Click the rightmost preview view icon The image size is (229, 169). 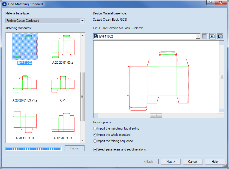point(220,36)
